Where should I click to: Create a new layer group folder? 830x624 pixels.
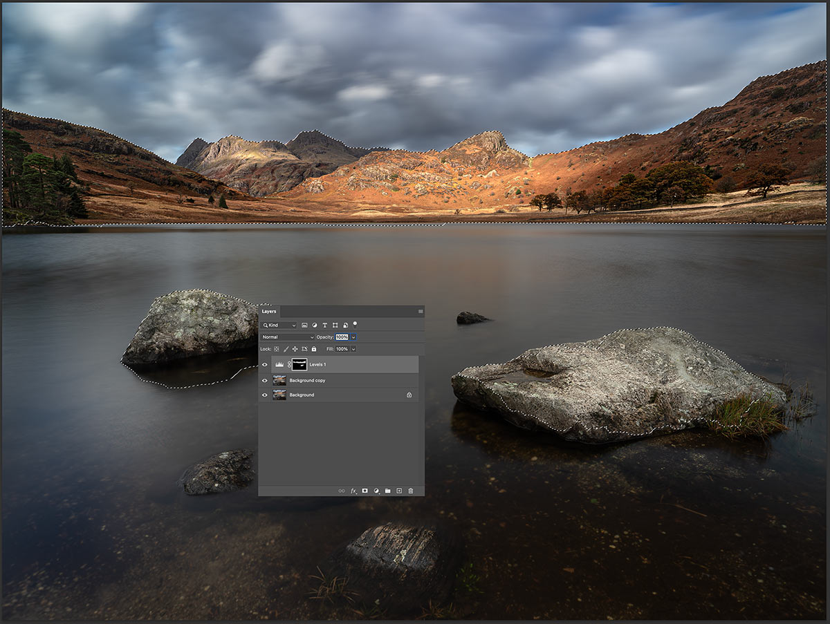coord(388,491)
